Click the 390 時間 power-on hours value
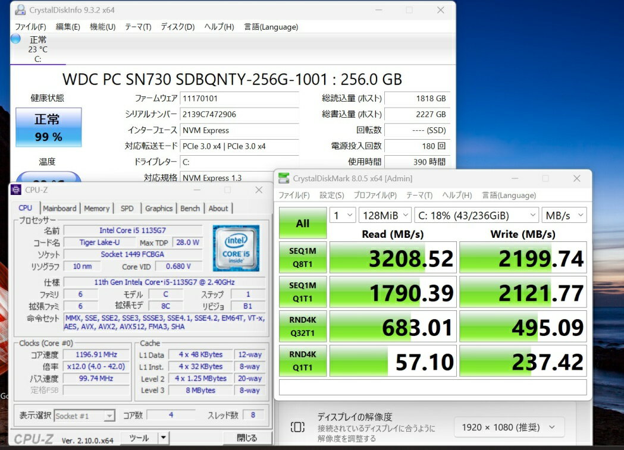This screenshot has height=450, width=624. pyautogui.click(x=418, y=162)
